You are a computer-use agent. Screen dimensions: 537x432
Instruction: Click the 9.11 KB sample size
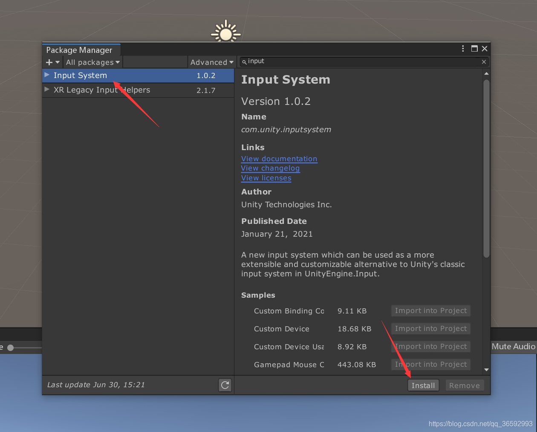click(x=352, y=311)
